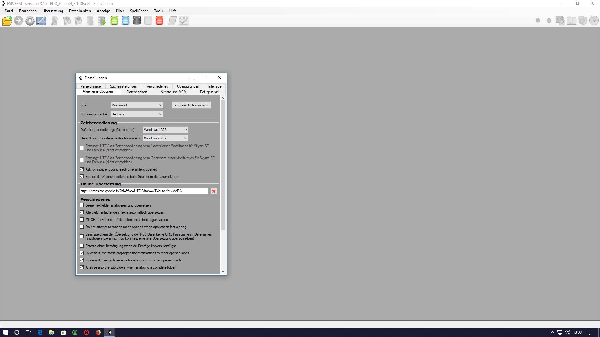
Task: Click the database with plus icon
Action: pos(102,21)
